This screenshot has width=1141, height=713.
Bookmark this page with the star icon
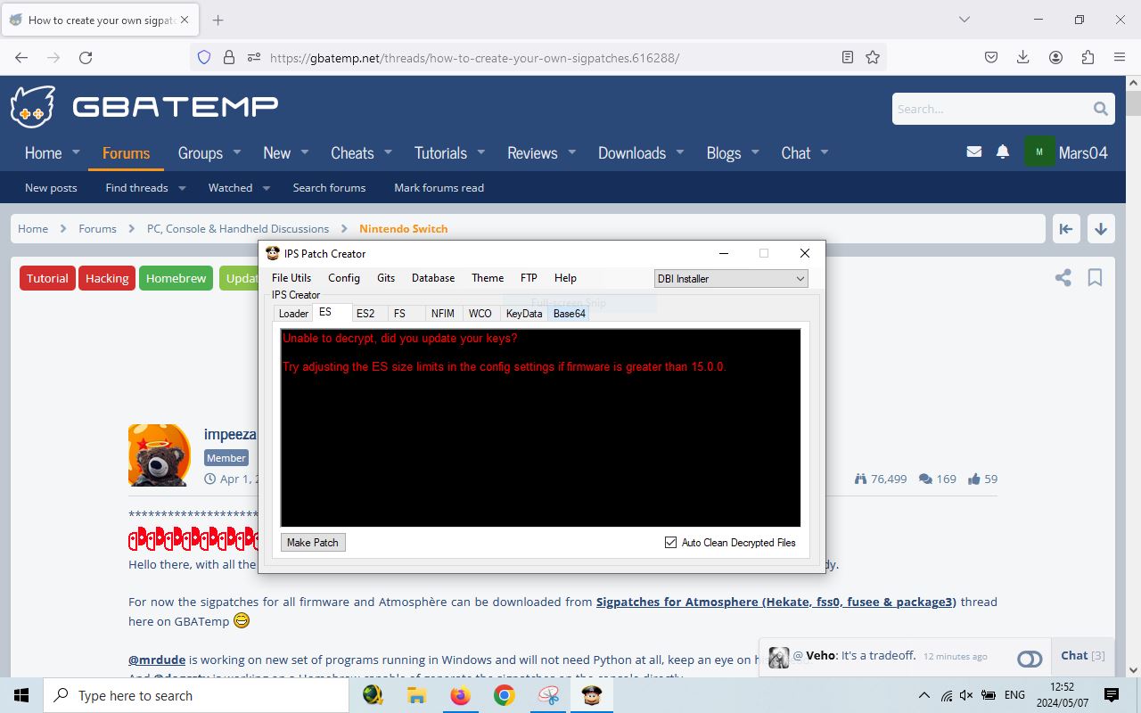pyautogui.click(x=873, y=57)
